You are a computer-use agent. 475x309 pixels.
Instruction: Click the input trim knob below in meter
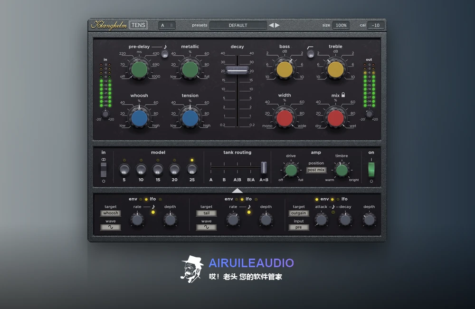105,114
